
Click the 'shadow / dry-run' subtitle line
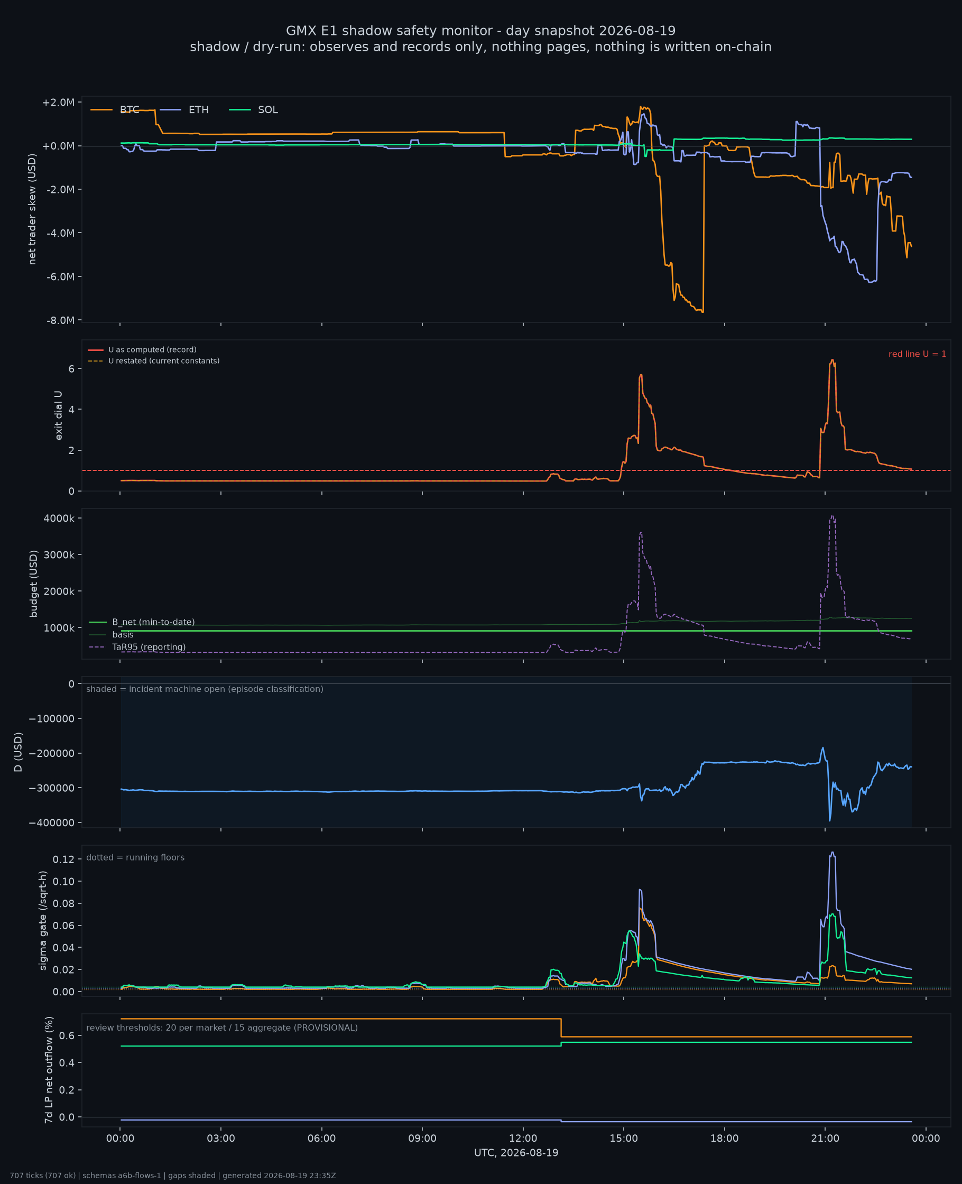tap(480, 47)
